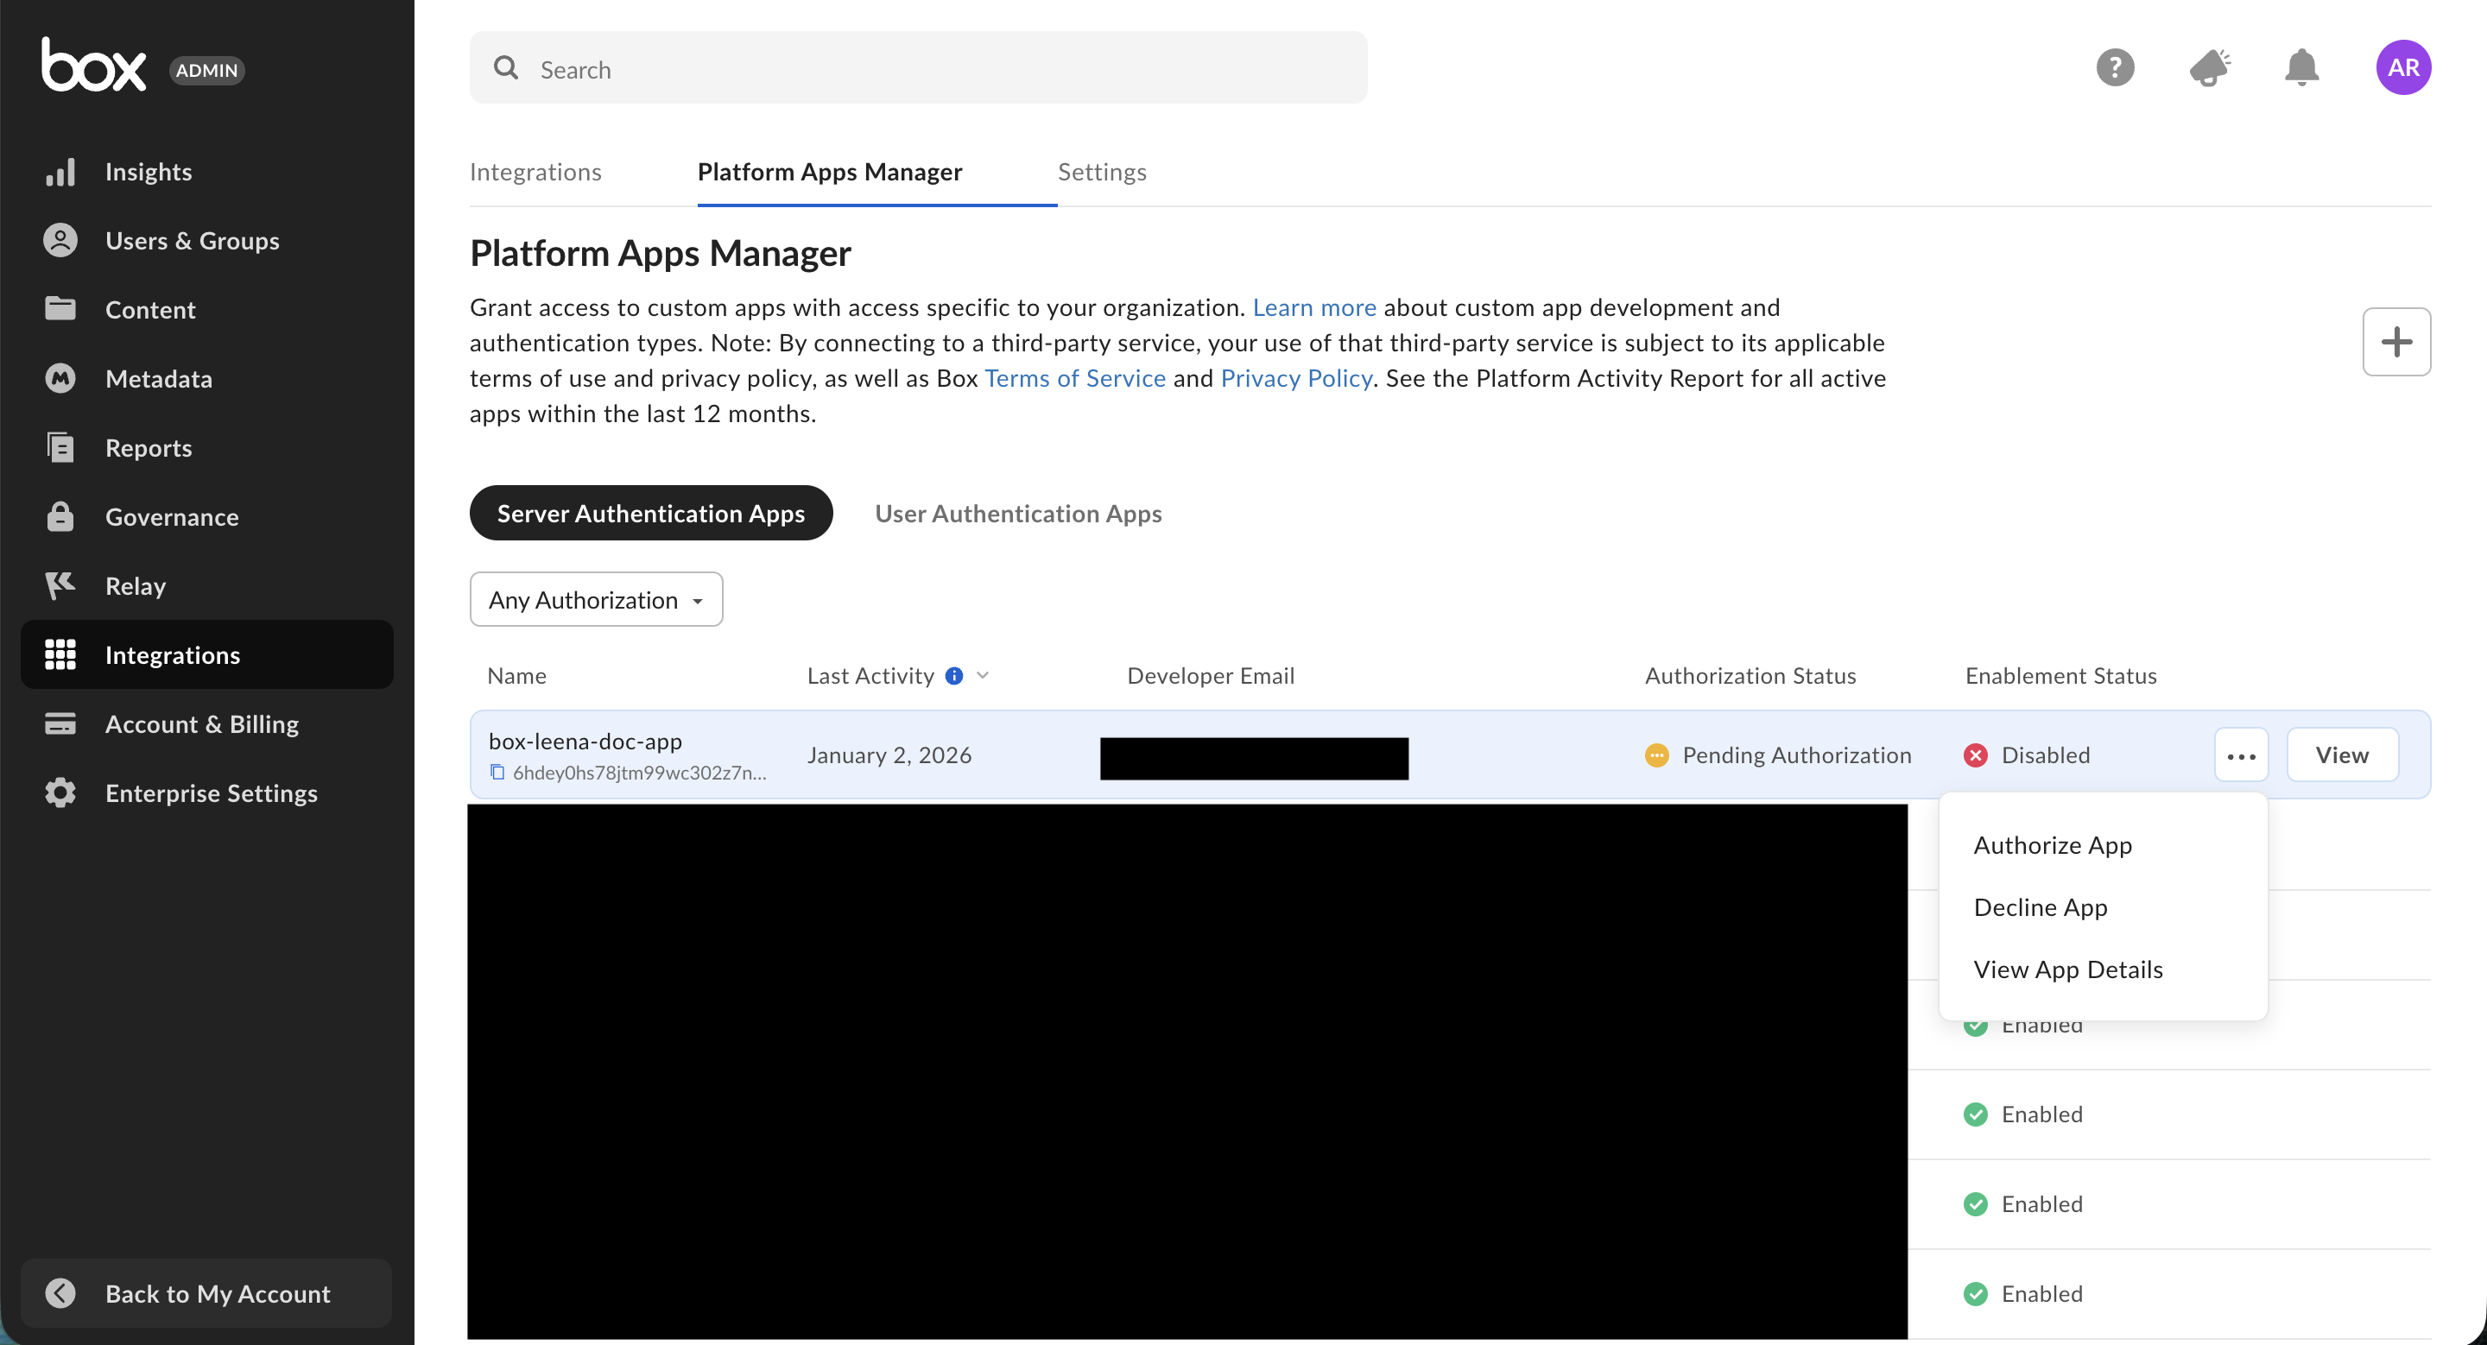Open the help question mark icon
Screen dimensions: 2487x1345
point(2114,67)
